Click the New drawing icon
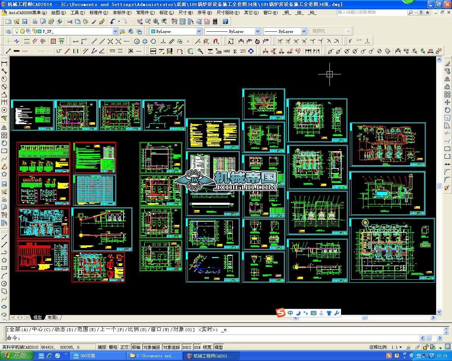The height and width of the screenshot is (361, 452). (8, 22)
